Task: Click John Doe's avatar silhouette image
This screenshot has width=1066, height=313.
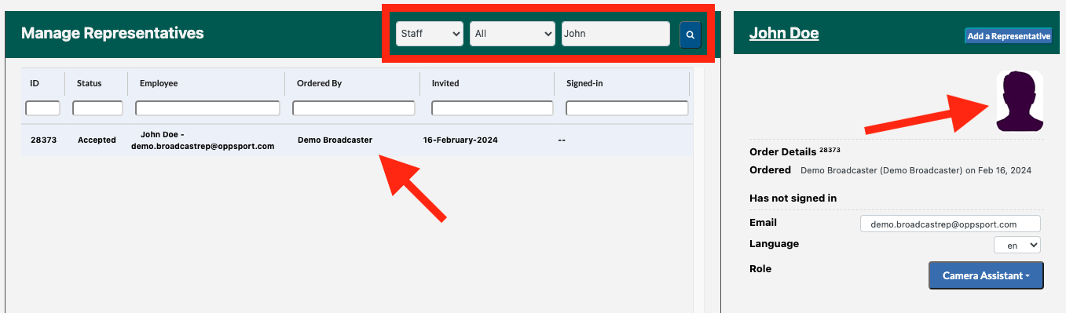Action: 1020,101
